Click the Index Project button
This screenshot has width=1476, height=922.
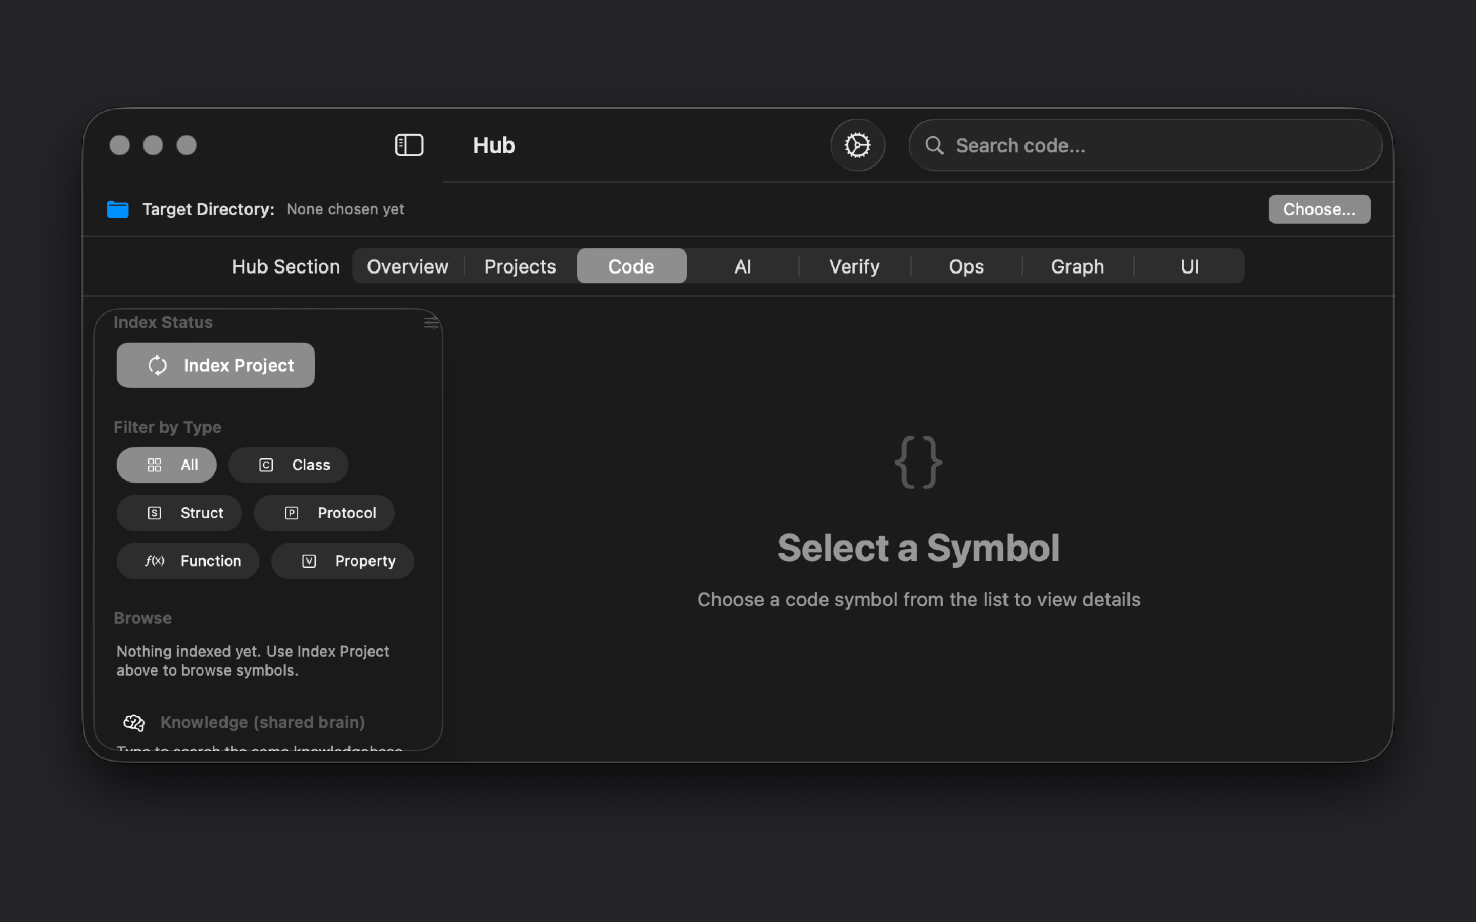tap(216, 365)
